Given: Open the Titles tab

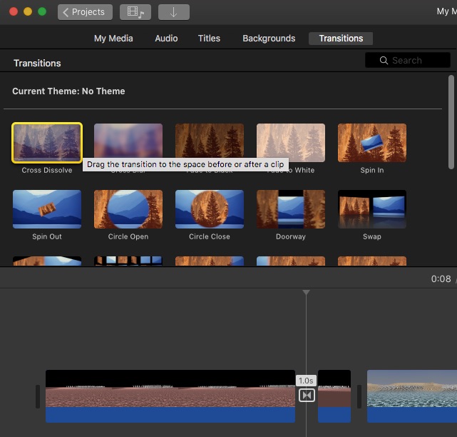Looking at the screenshot, I should tap(209, 39).
